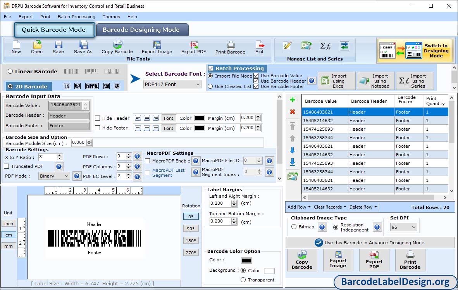Open background color white swatch
458x290 pixels.
click(269, 271)
